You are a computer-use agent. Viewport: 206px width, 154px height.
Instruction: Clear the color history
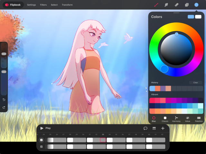[196, 82]
